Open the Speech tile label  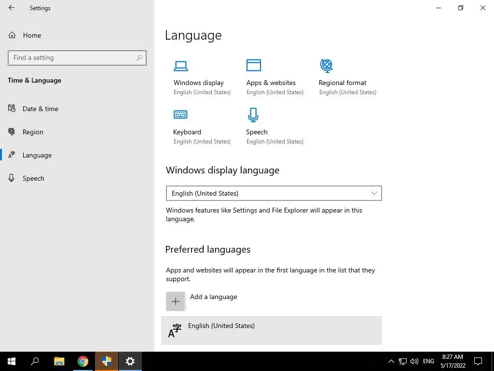pos(257,132)
